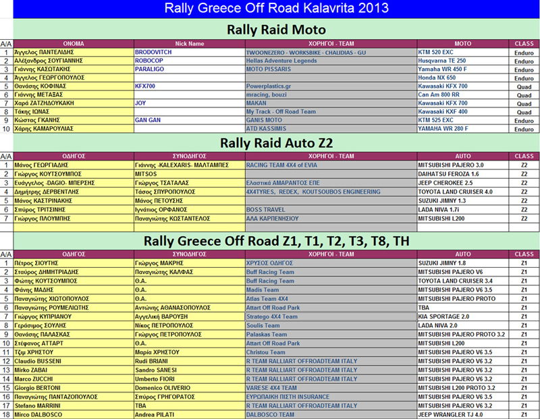
Task: Click the 'Rally Greece Off Road Z1, T1, T2, T3, T8, TH' heading
Action: point(277,241)
